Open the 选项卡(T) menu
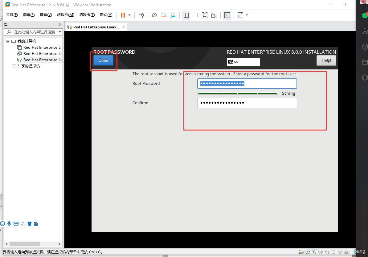This screenshot has width=368, height=257. coord(87,15)
